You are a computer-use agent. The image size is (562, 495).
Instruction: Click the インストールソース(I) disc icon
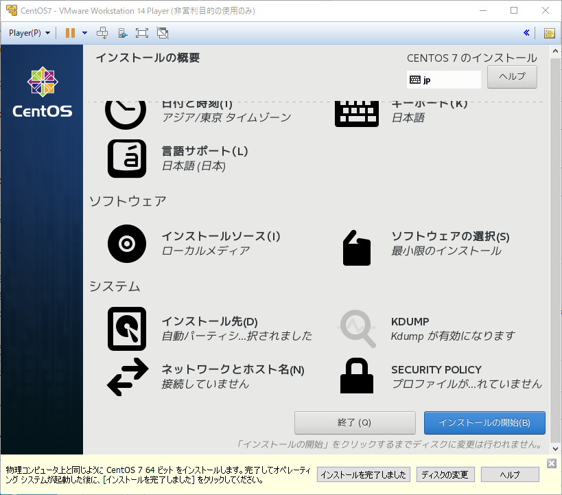[127, 244]
